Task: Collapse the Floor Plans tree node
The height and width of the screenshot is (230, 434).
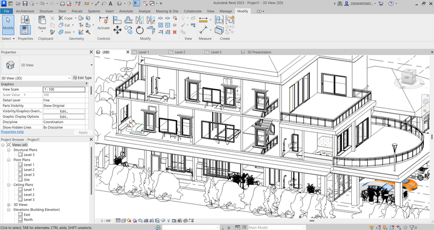Action: pos(8,160)
